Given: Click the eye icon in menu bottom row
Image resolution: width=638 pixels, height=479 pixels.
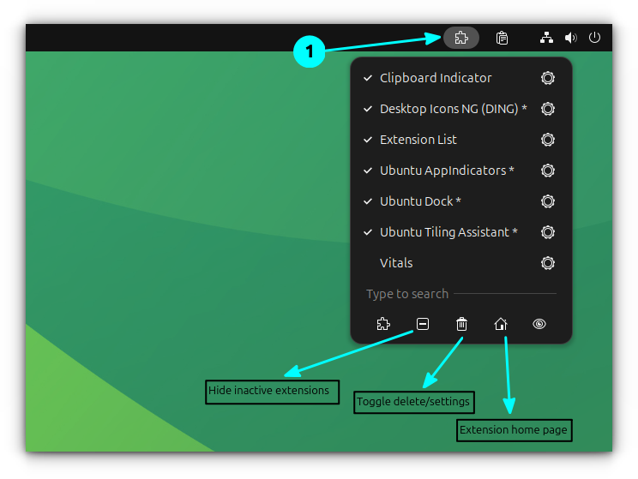Looking at the screenshot, I should click(x=539, y=324).
